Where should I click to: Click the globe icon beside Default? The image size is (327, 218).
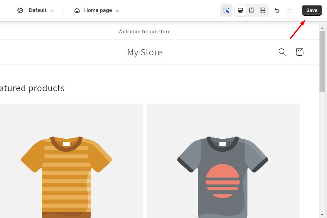(x=20, y=10)
